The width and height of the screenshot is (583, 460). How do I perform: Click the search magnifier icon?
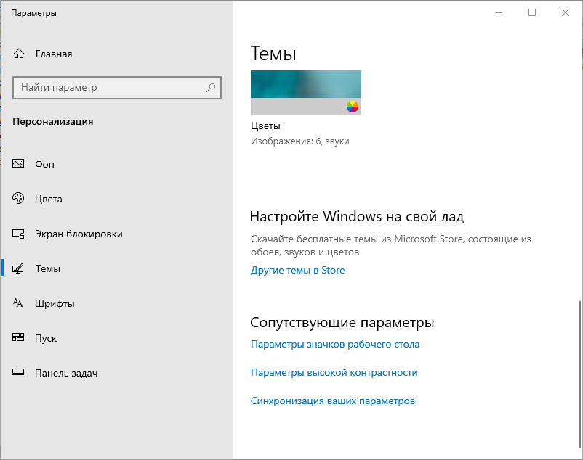[x=211, y=88]
